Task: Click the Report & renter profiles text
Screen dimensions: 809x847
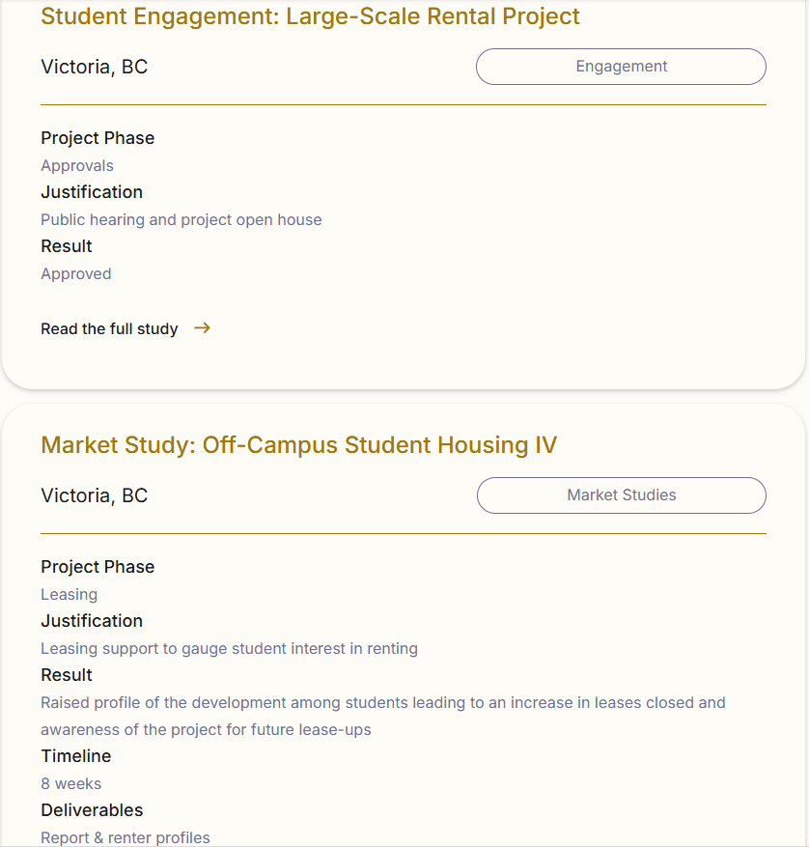Action: click(x=126, y=838)
